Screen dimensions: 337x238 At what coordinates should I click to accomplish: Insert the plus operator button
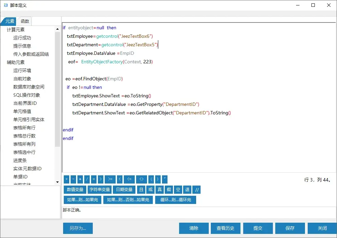[67, 179]
